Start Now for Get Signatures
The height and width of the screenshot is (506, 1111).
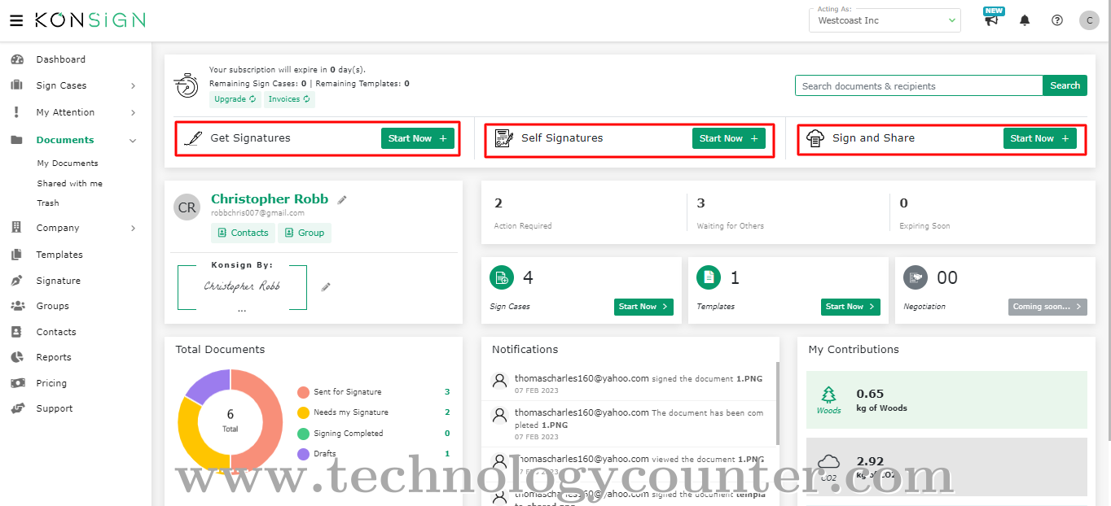418,138
